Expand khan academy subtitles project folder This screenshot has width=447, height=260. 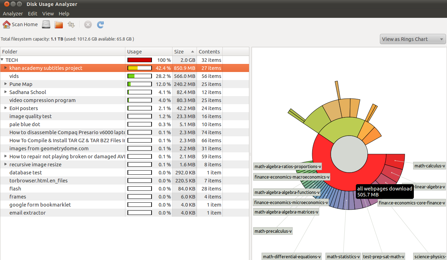[x=6, y=68]
